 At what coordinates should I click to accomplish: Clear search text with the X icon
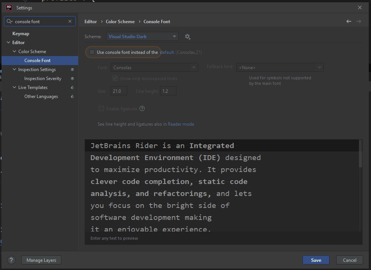(x=70, y=22)
